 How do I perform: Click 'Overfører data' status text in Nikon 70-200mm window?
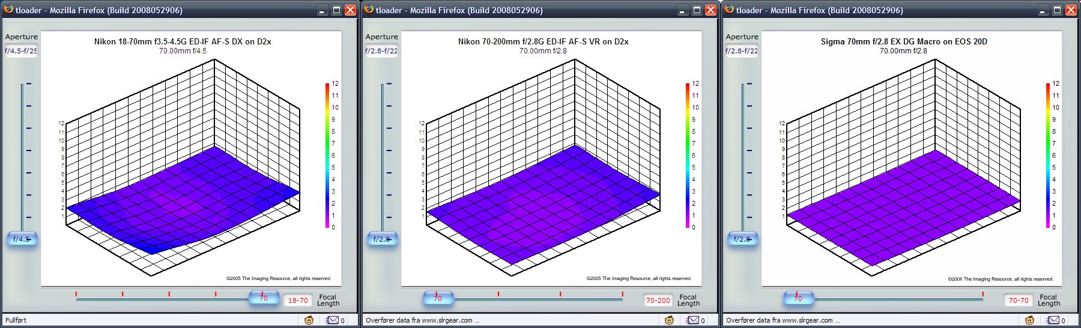tap(423, 320)
